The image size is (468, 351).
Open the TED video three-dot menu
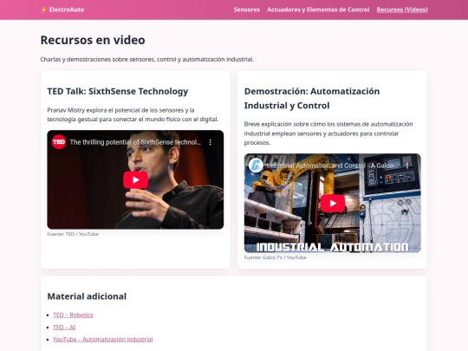[210, 142]
